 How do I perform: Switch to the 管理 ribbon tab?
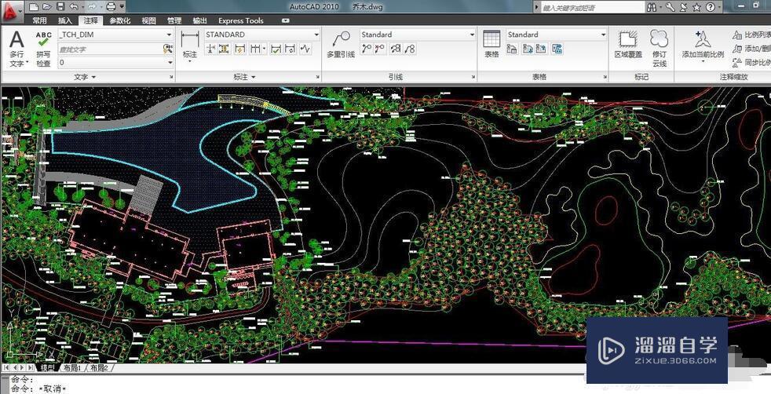[x=174, y=20]
